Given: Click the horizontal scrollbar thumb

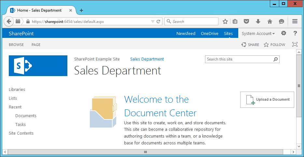Looking at the screenshot, I should click(145, 152).
